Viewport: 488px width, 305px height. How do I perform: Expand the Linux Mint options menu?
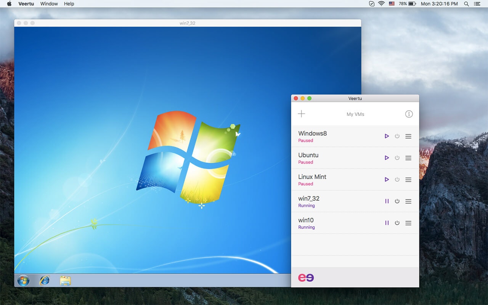click(x=408, y=180)
